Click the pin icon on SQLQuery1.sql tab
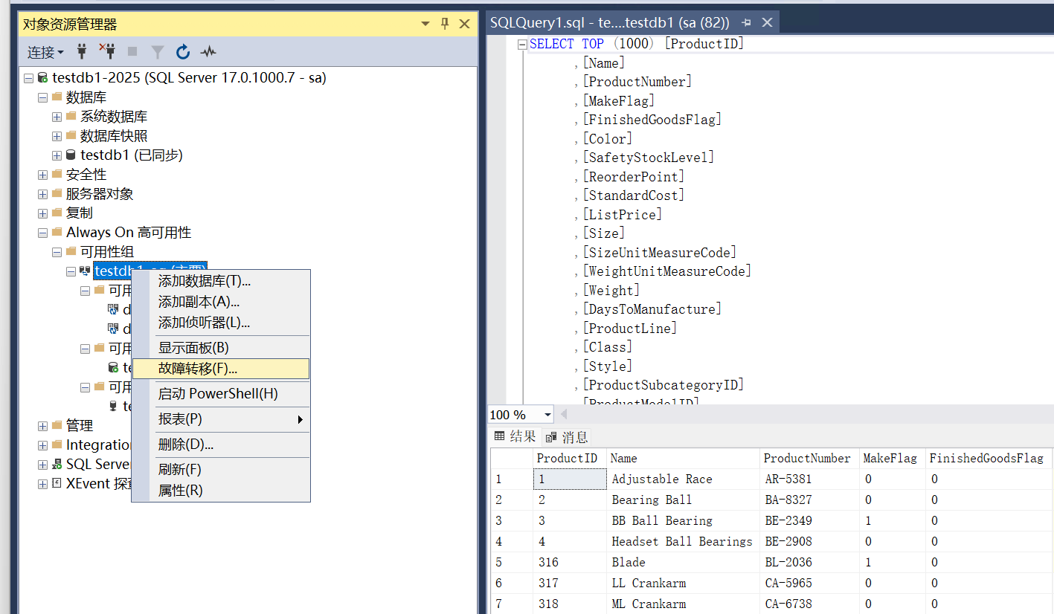Image resolution: width=1054 pixels, height=614 pixels. pyautogui.click(x=746, y=23)
